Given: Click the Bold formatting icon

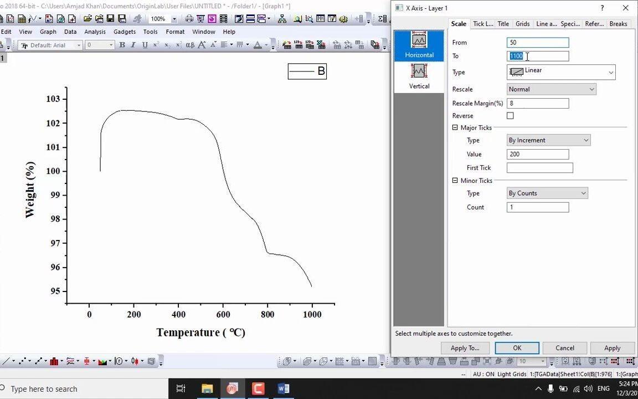Looking at the screenshot, I should pyautogui.click(x=122, y=45).
